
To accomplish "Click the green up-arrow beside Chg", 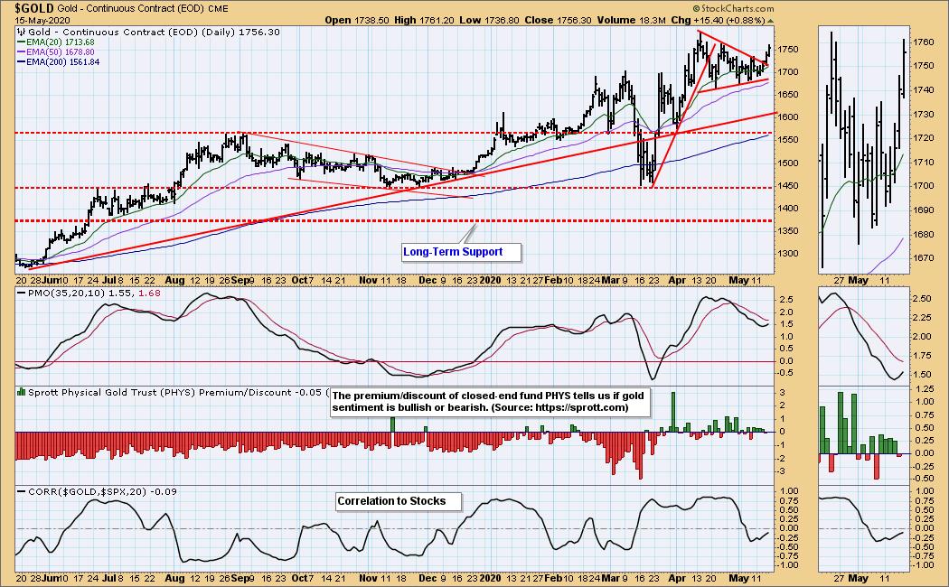I will point(770,21).
